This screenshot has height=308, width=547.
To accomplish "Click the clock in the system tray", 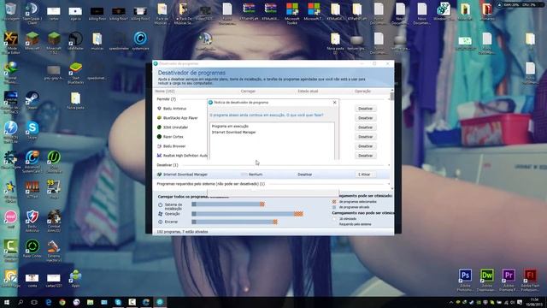I will [534, 302].
